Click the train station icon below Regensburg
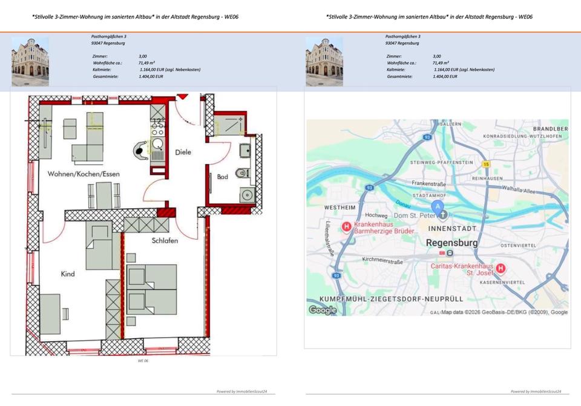 [449, 253]
